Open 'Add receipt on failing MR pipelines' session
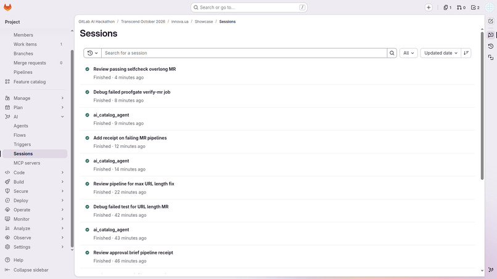 click(130, 138)
